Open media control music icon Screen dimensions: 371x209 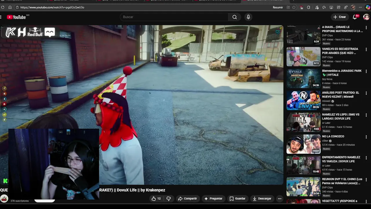tap(317, 7)
